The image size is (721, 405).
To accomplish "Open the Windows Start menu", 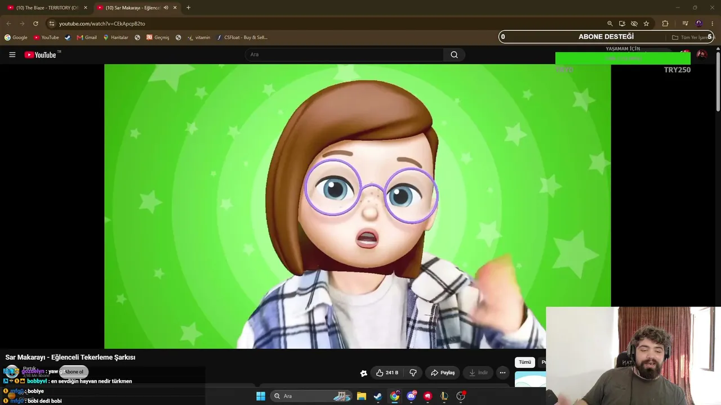I will [260, 396].
